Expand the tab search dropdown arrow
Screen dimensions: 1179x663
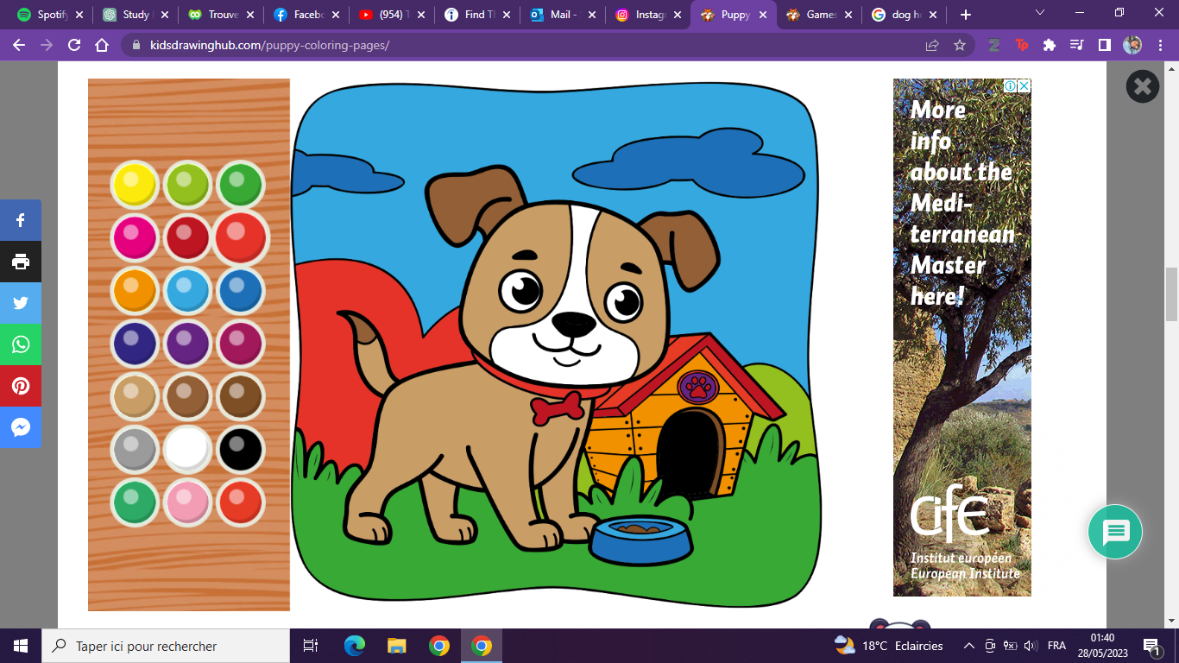click(x=1040, y=14)
